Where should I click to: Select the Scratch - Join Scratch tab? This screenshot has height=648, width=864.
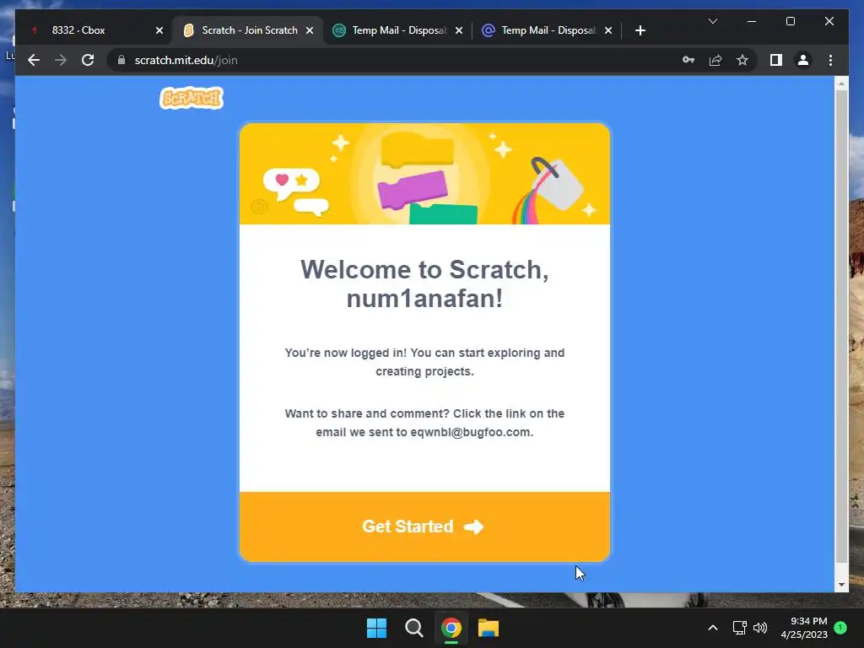(248, 30)
